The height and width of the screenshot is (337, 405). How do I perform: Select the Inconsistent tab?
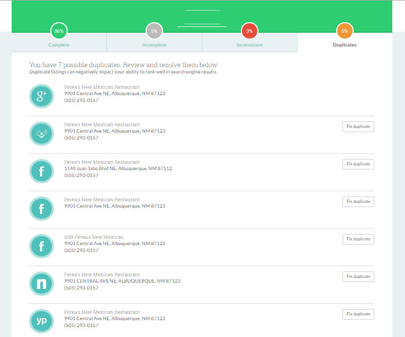pos(249,45)
